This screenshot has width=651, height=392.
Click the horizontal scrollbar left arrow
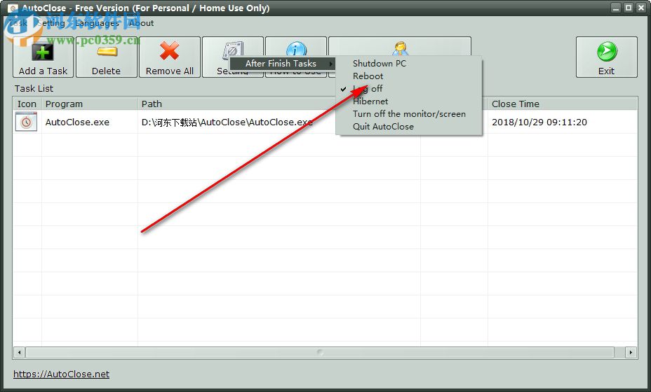click(19, 353)
